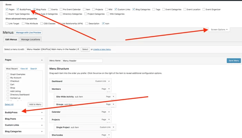This screenshot has width=242, height=138.
Task: Check the Contact us page
Action: click(8, 98)
